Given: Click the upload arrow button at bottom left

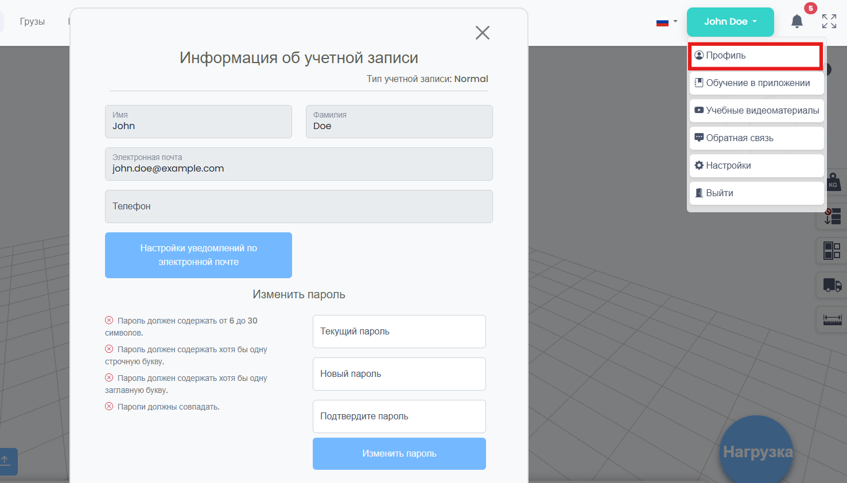Looking at the screenshot, I should point(6,461).
